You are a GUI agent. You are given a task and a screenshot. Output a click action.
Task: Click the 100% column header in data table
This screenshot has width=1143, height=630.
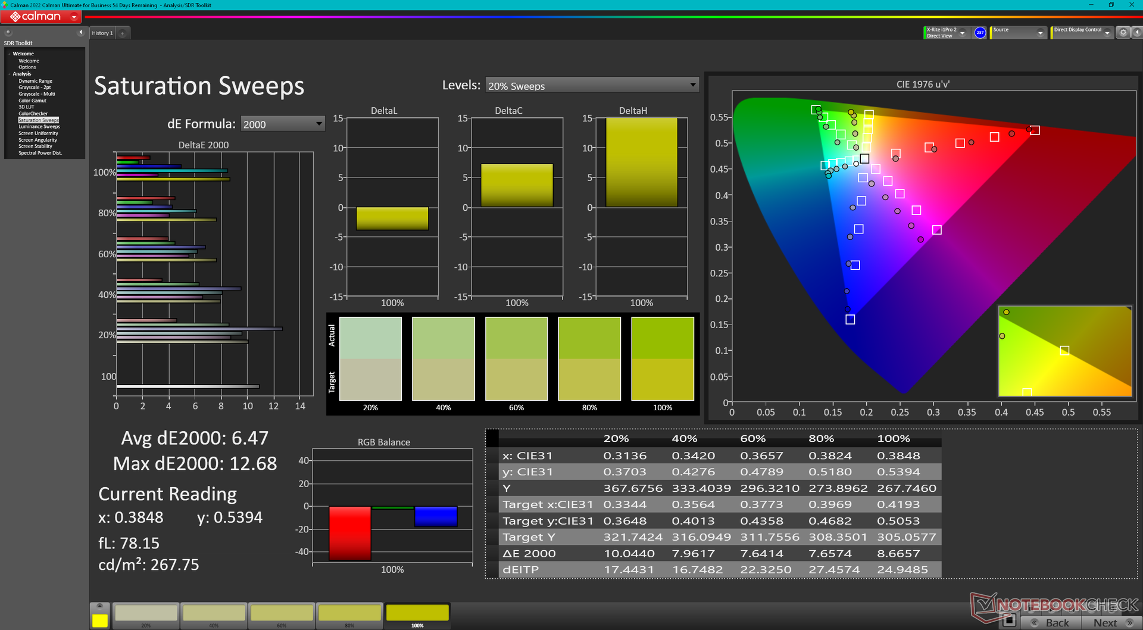(894, 439)
